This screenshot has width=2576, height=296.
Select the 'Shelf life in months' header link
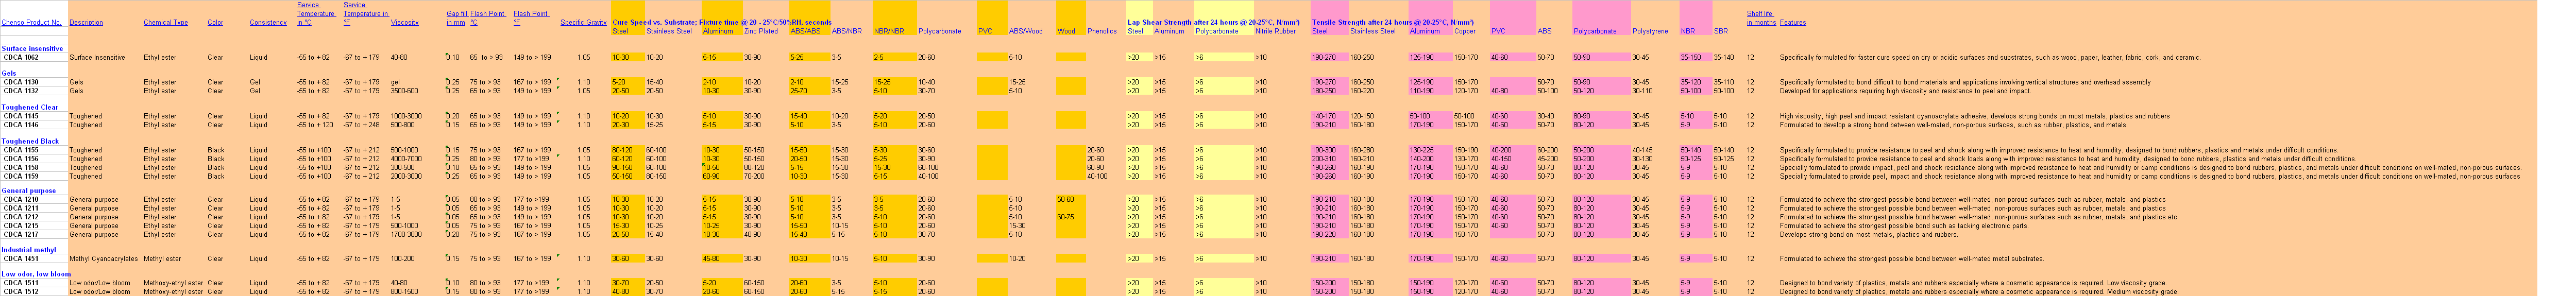pos(1761,18)
